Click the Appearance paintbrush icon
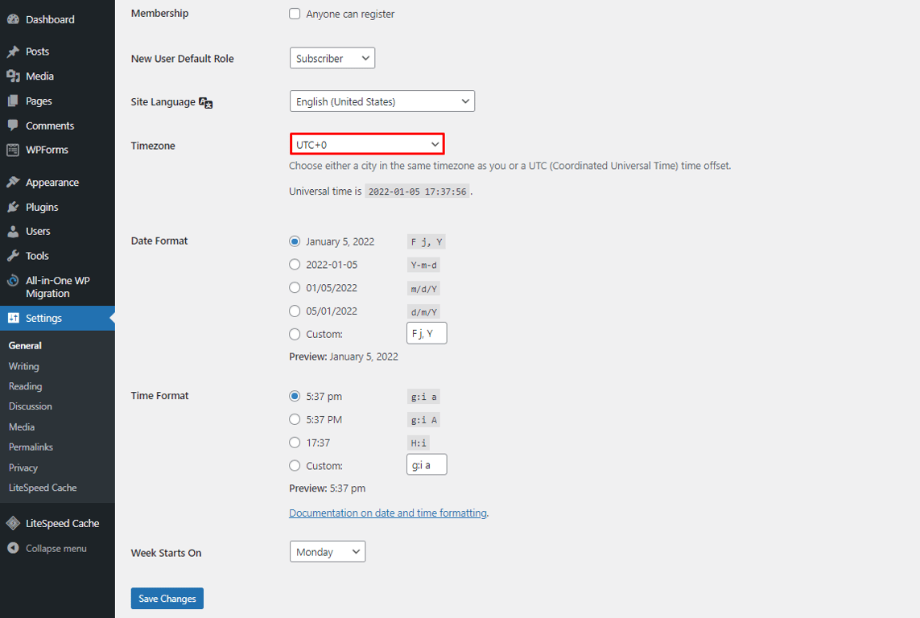The height and width of the screenshot is (618, 920). tap(14, 182)
